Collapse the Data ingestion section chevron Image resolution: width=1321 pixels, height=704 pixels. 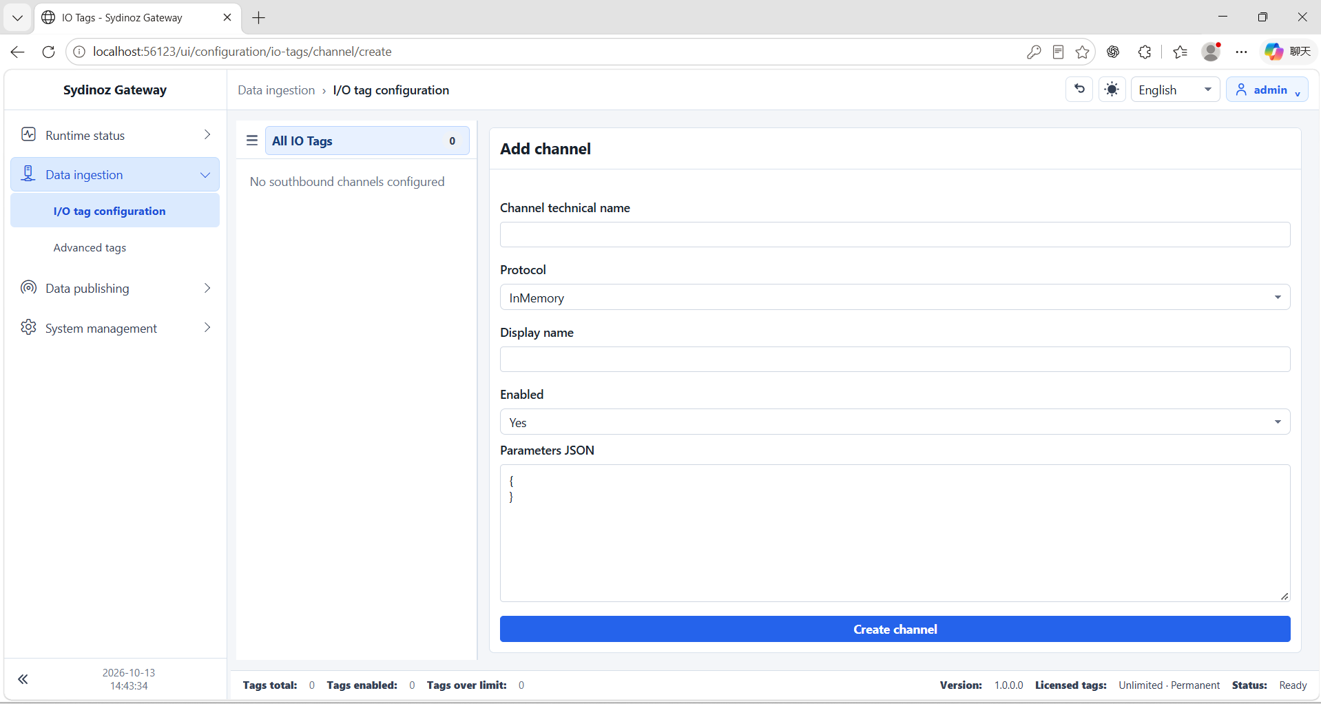point(205,175)
